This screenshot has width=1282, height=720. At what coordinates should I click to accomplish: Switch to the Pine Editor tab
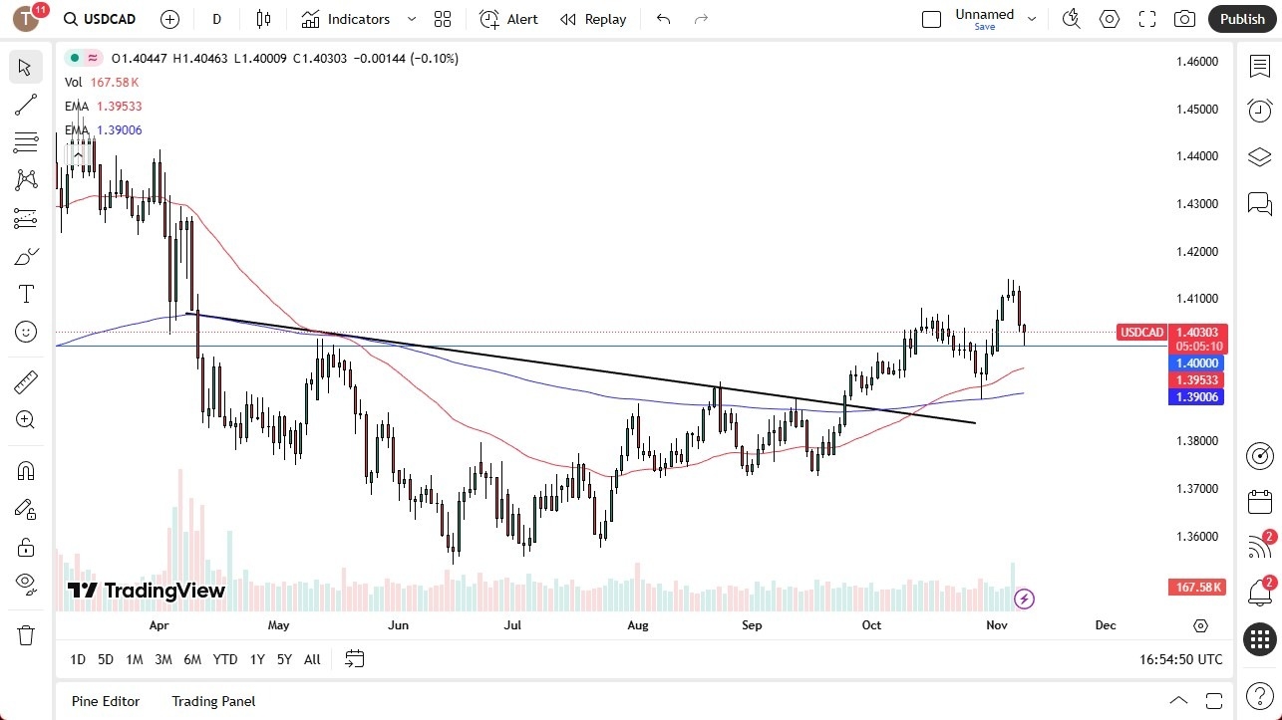click(x=105, y=701)
